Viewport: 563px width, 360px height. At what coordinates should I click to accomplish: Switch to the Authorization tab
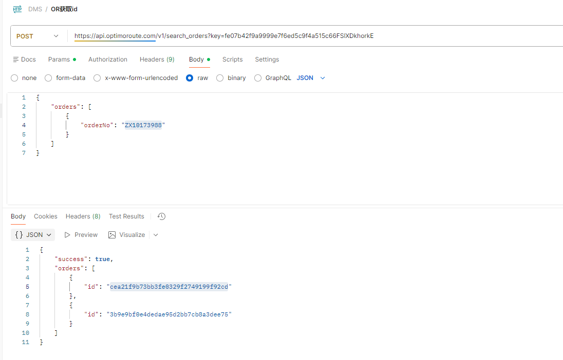coord(107,59)
